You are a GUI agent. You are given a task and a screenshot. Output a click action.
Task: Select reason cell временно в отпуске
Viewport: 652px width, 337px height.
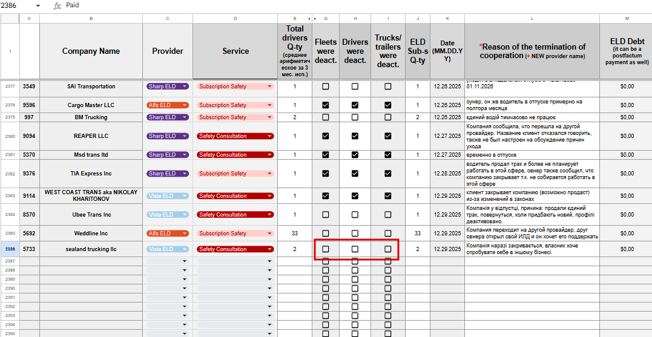click(x=532, y=154)
